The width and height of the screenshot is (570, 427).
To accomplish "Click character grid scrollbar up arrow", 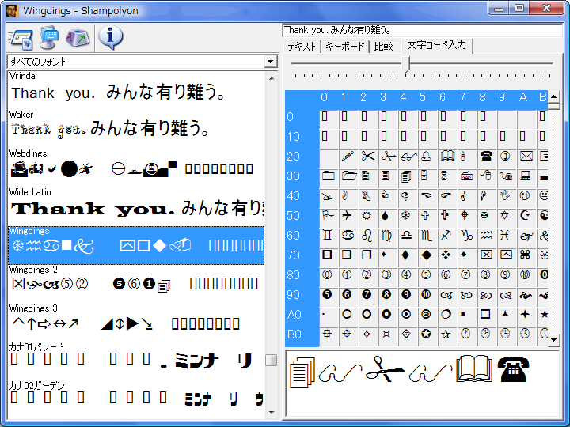I will (x=553, y=96).
